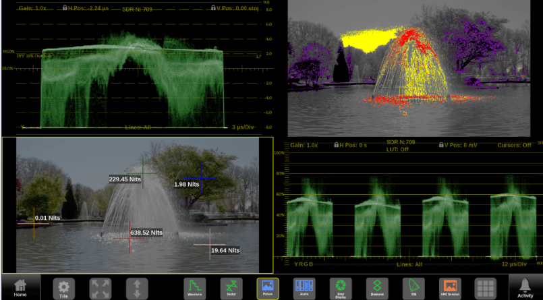Open the CIE chromaticity display
The width and height of the screenshot is (543, 300).
(x=413, y=287)
